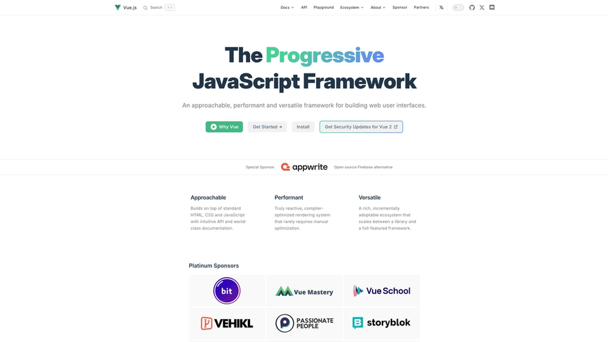Open the Vue School sponsor logo
Image resolution: width=608 pixels, height=342 pixels.
coord(381,291)
